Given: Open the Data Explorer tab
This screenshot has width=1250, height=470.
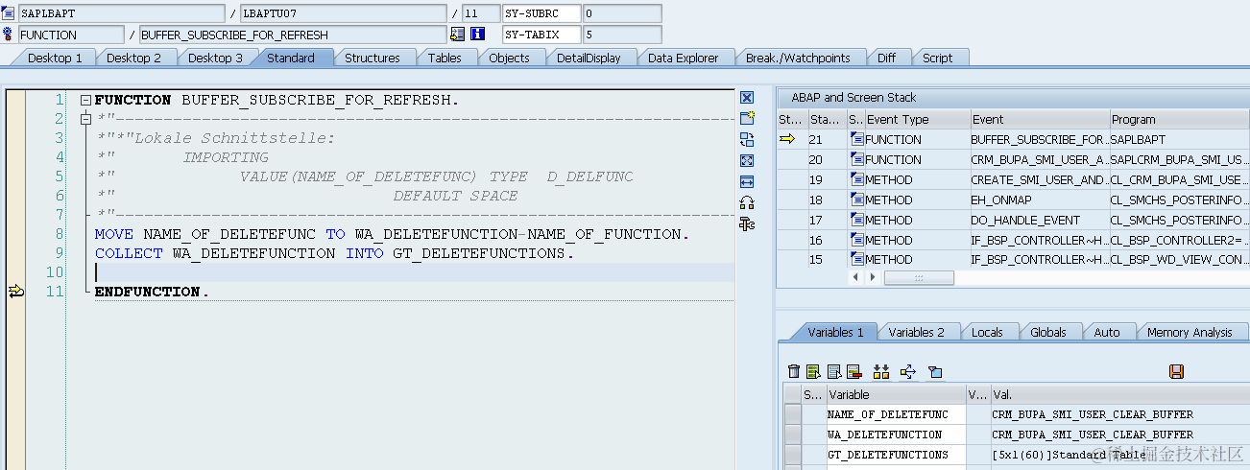Looking at the screenshot, I should coord(683,58).
